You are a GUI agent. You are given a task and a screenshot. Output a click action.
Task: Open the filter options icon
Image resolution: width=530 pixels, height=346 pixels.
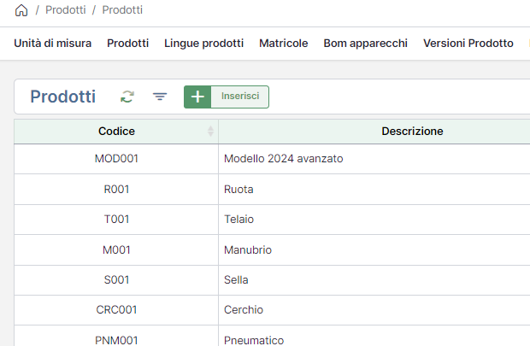[x=160, y=97]
